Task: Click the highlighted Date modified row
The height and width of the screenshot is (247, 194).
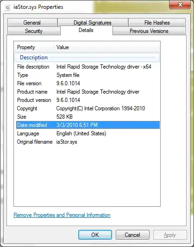Action: pyautogui.click(x=88, y=125)
